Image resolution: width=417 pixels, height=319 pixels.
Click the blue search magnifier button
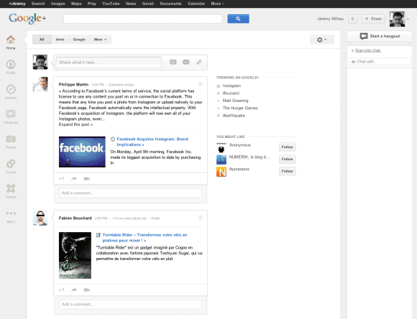[x=238, y=19]
